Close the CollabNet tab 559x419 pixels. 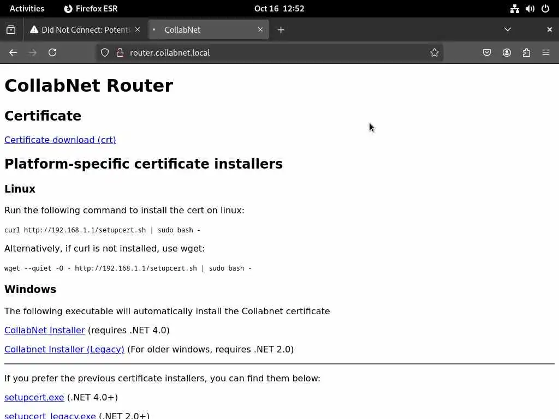tap(260, 29)
